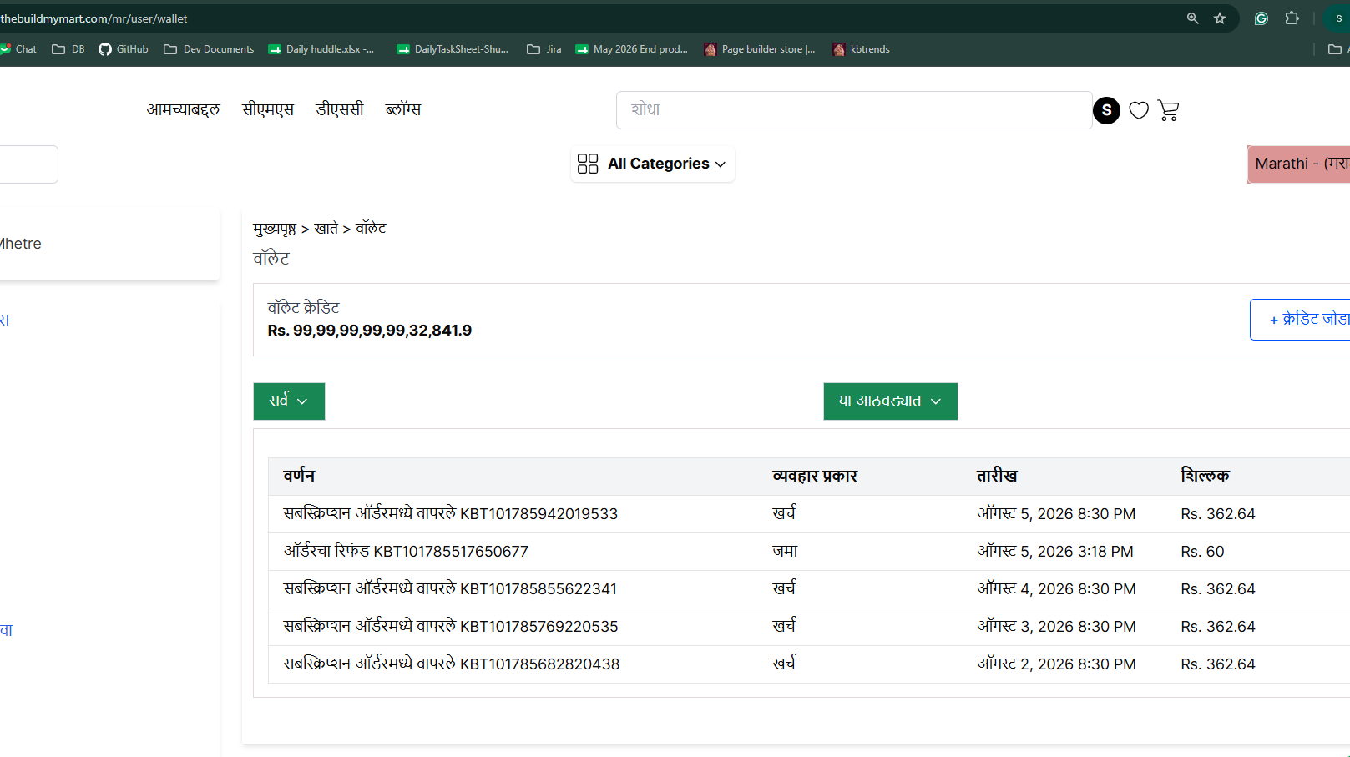
Task: Open the shopping cart icon
Action: (1168, 110)
